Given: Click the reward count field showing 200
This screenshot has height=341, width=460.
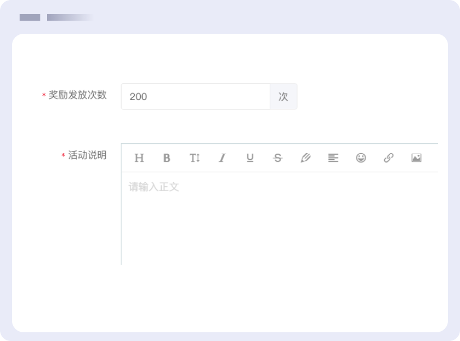Looking at the screenshot, I should click(195, 96).
